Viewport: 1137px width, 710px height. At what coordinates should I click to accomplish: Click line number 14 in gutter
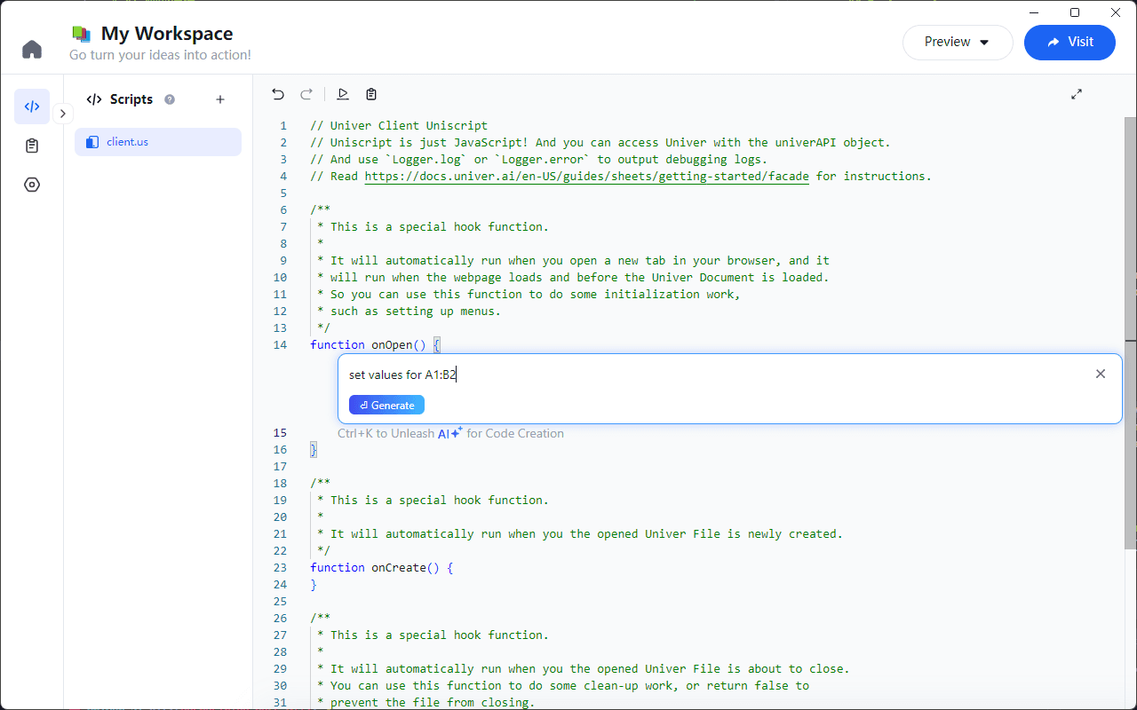coord(281,344)
